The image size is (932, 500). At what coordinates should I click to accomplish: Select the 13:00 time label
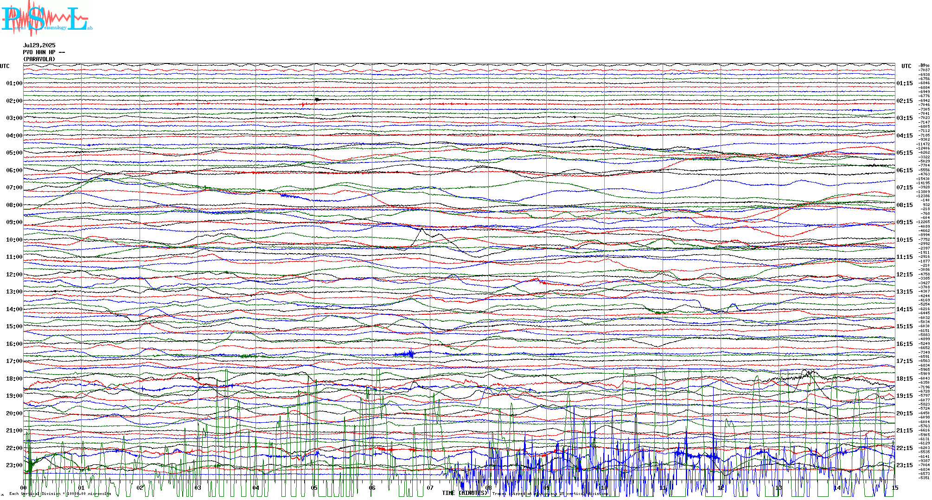pos(14,292)
